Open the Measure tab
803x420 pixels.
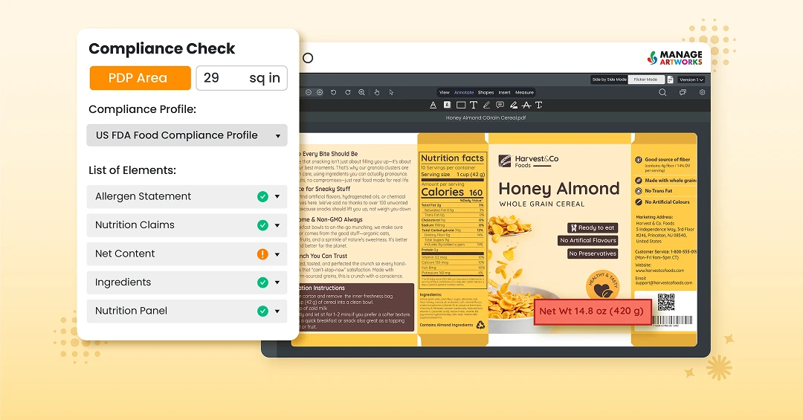[x=524, y=93]
